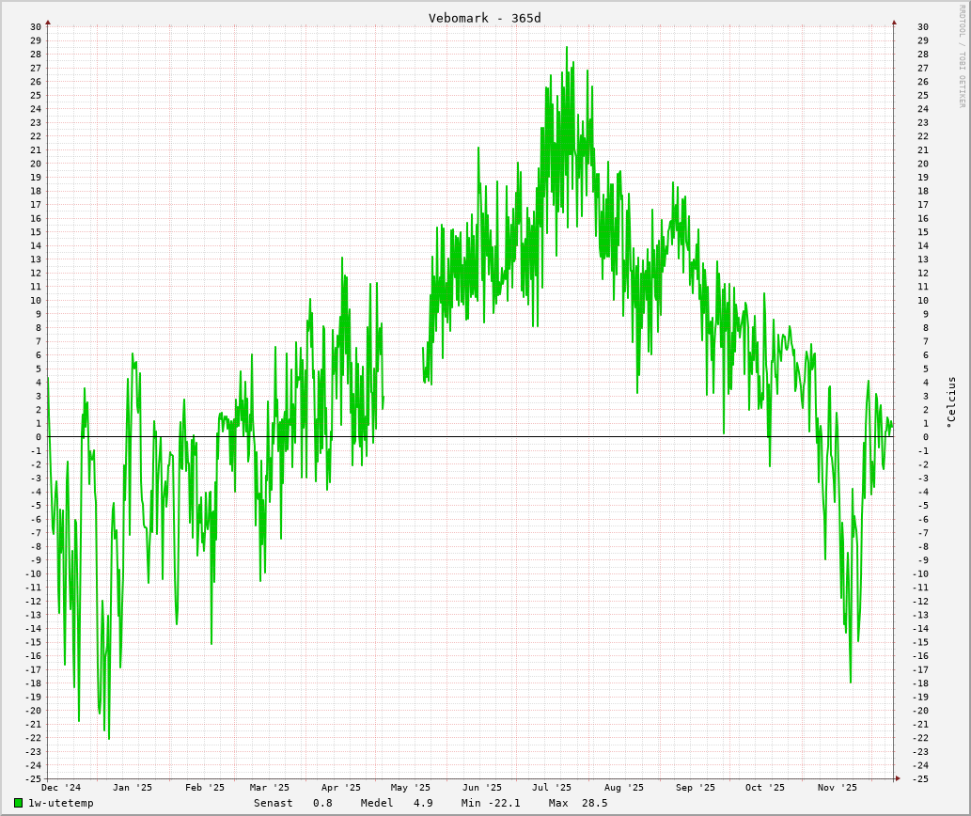The image size is (971, 816).
Task: Select the Medel 4.9 statistic
Action: (x=397, y=803)
